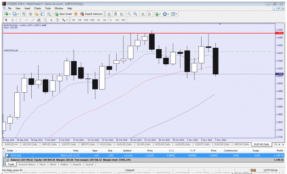Switch to the GBPCHF,Daily chart tab
This screenshot has height=174, width=287.
coord(241,144)
